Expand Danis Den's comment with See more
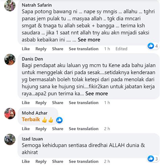This screenshot has height=165, width=160. click(97, 94)
